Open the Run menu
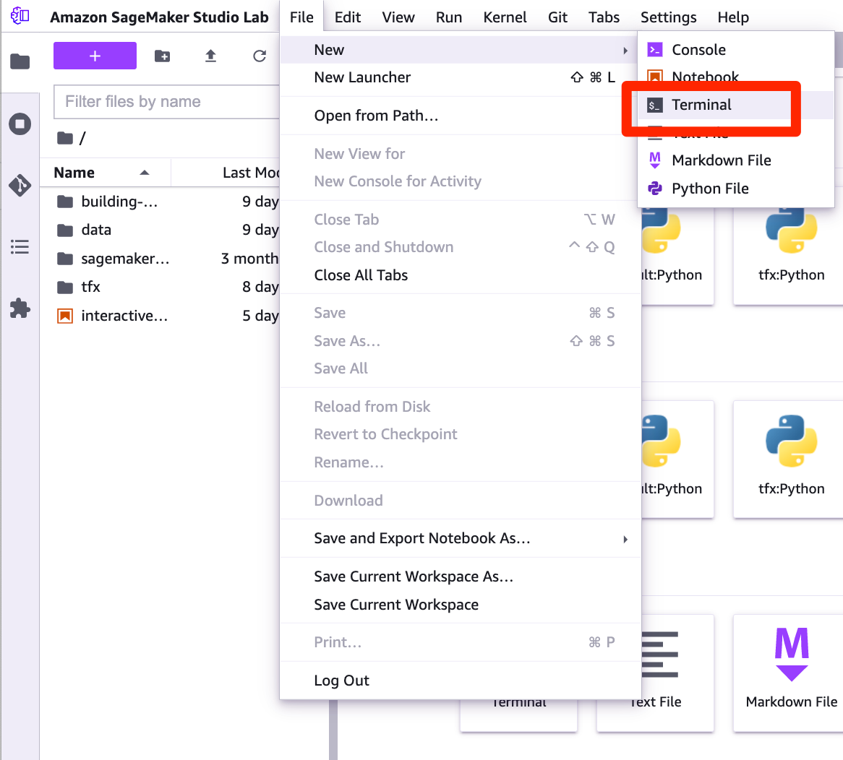The width and height of the screenshot is (843, 760). 449,17
